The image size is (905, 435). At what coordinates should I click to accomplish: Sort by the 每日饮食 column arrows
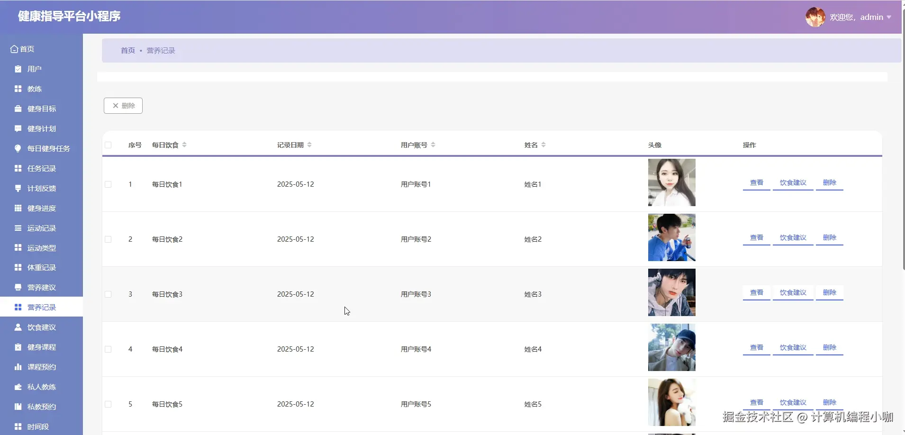(184, 145)
